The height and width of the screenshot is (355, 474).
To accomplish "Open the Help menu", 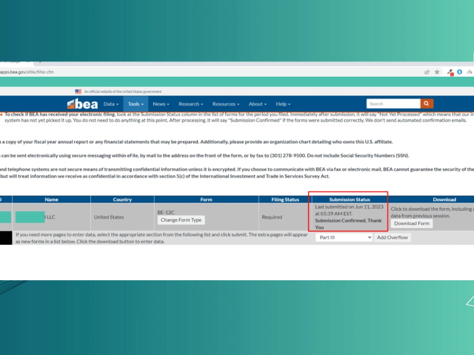I will coord(283,104).
